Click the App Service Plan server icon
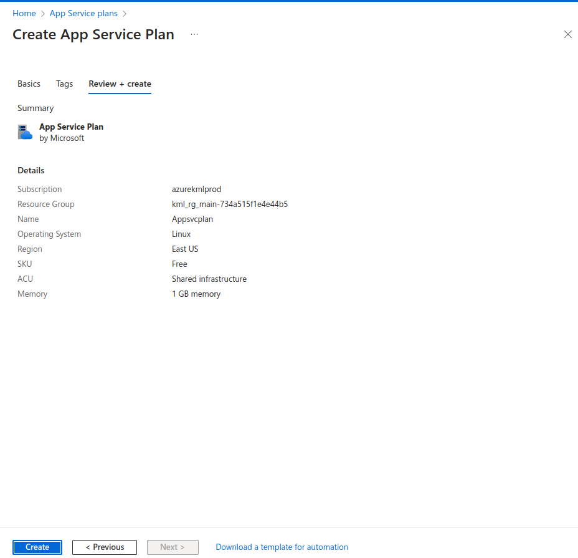This screenshot has width=578, height=558. point(25,132)
